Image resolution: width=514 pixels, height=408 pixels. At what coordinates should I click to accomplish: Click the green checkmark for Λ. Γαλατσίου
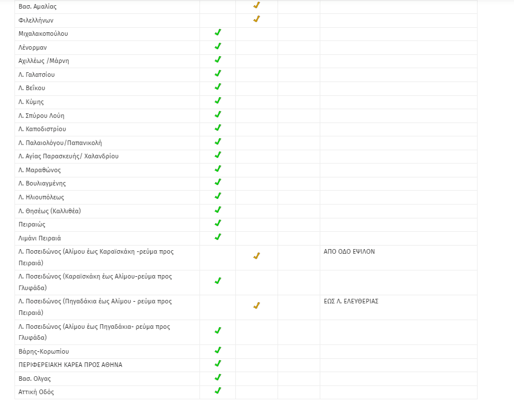(217, 73)
